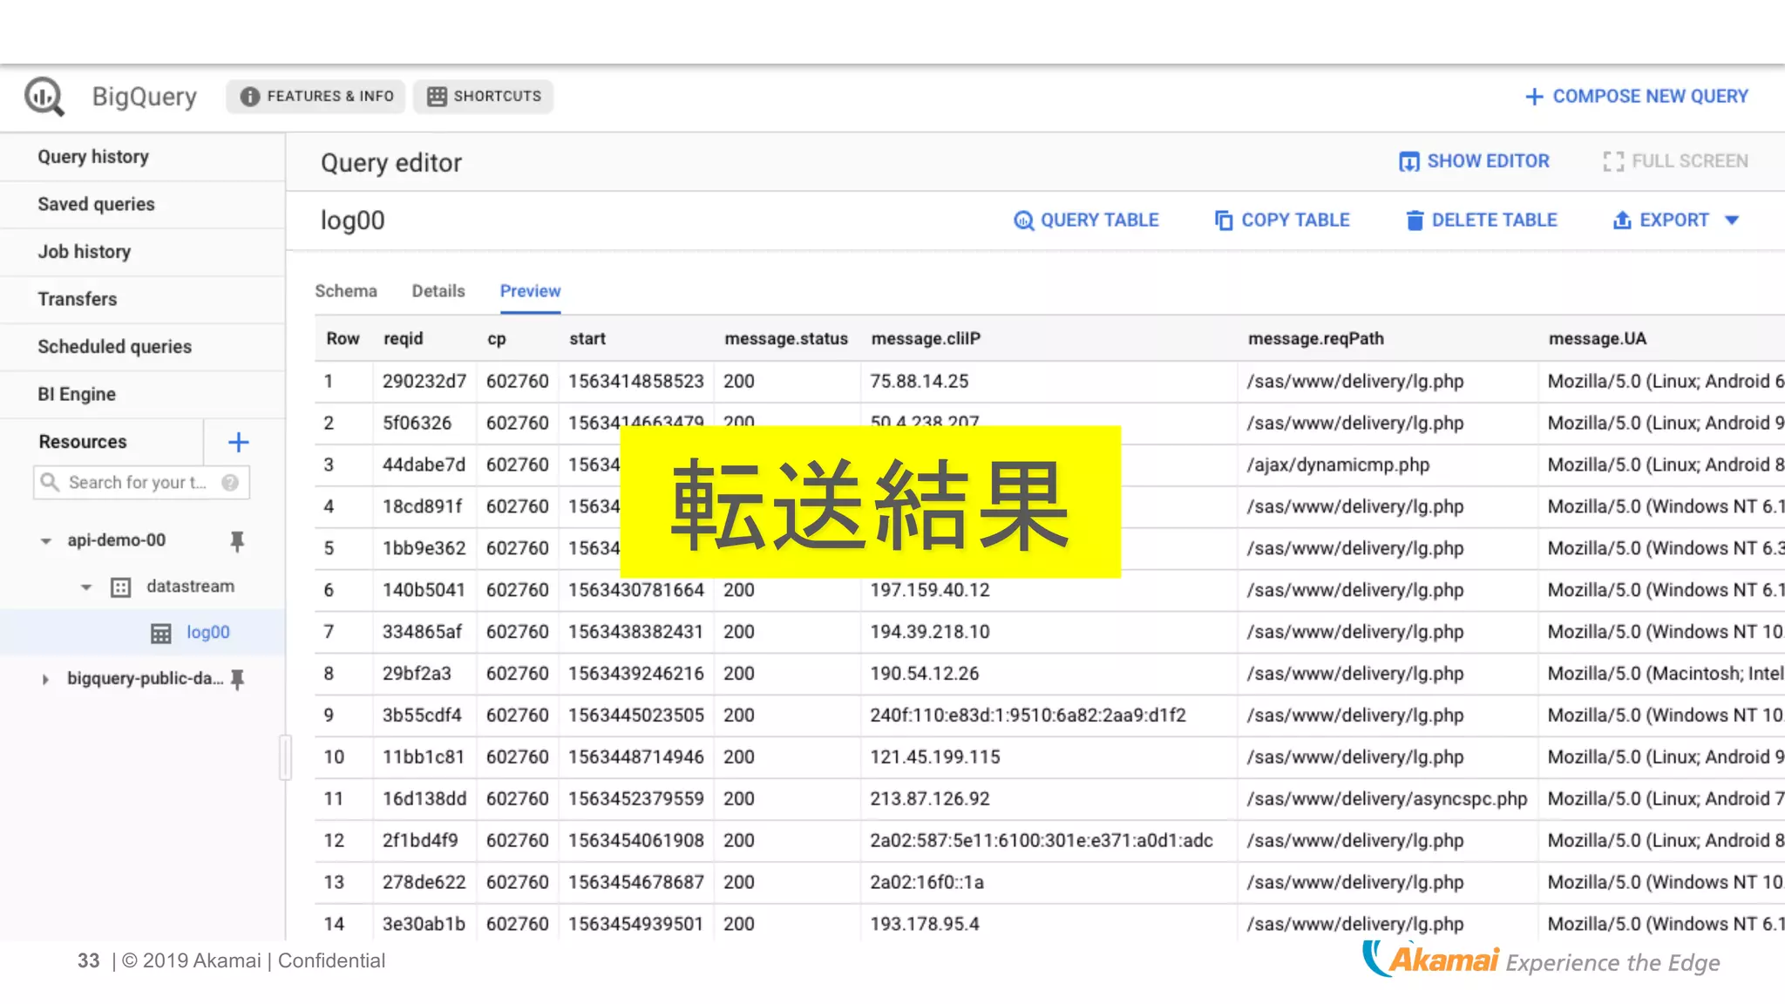This screenshot has height=1004, width=1785.
Task: Click start cell 1563454678687
Action: coord(636,883)
